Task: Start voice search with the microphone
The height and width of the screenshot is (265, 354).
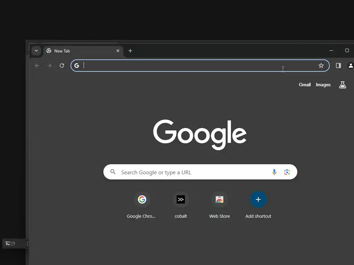Action: pyautogui.click(x=274, y=172)
